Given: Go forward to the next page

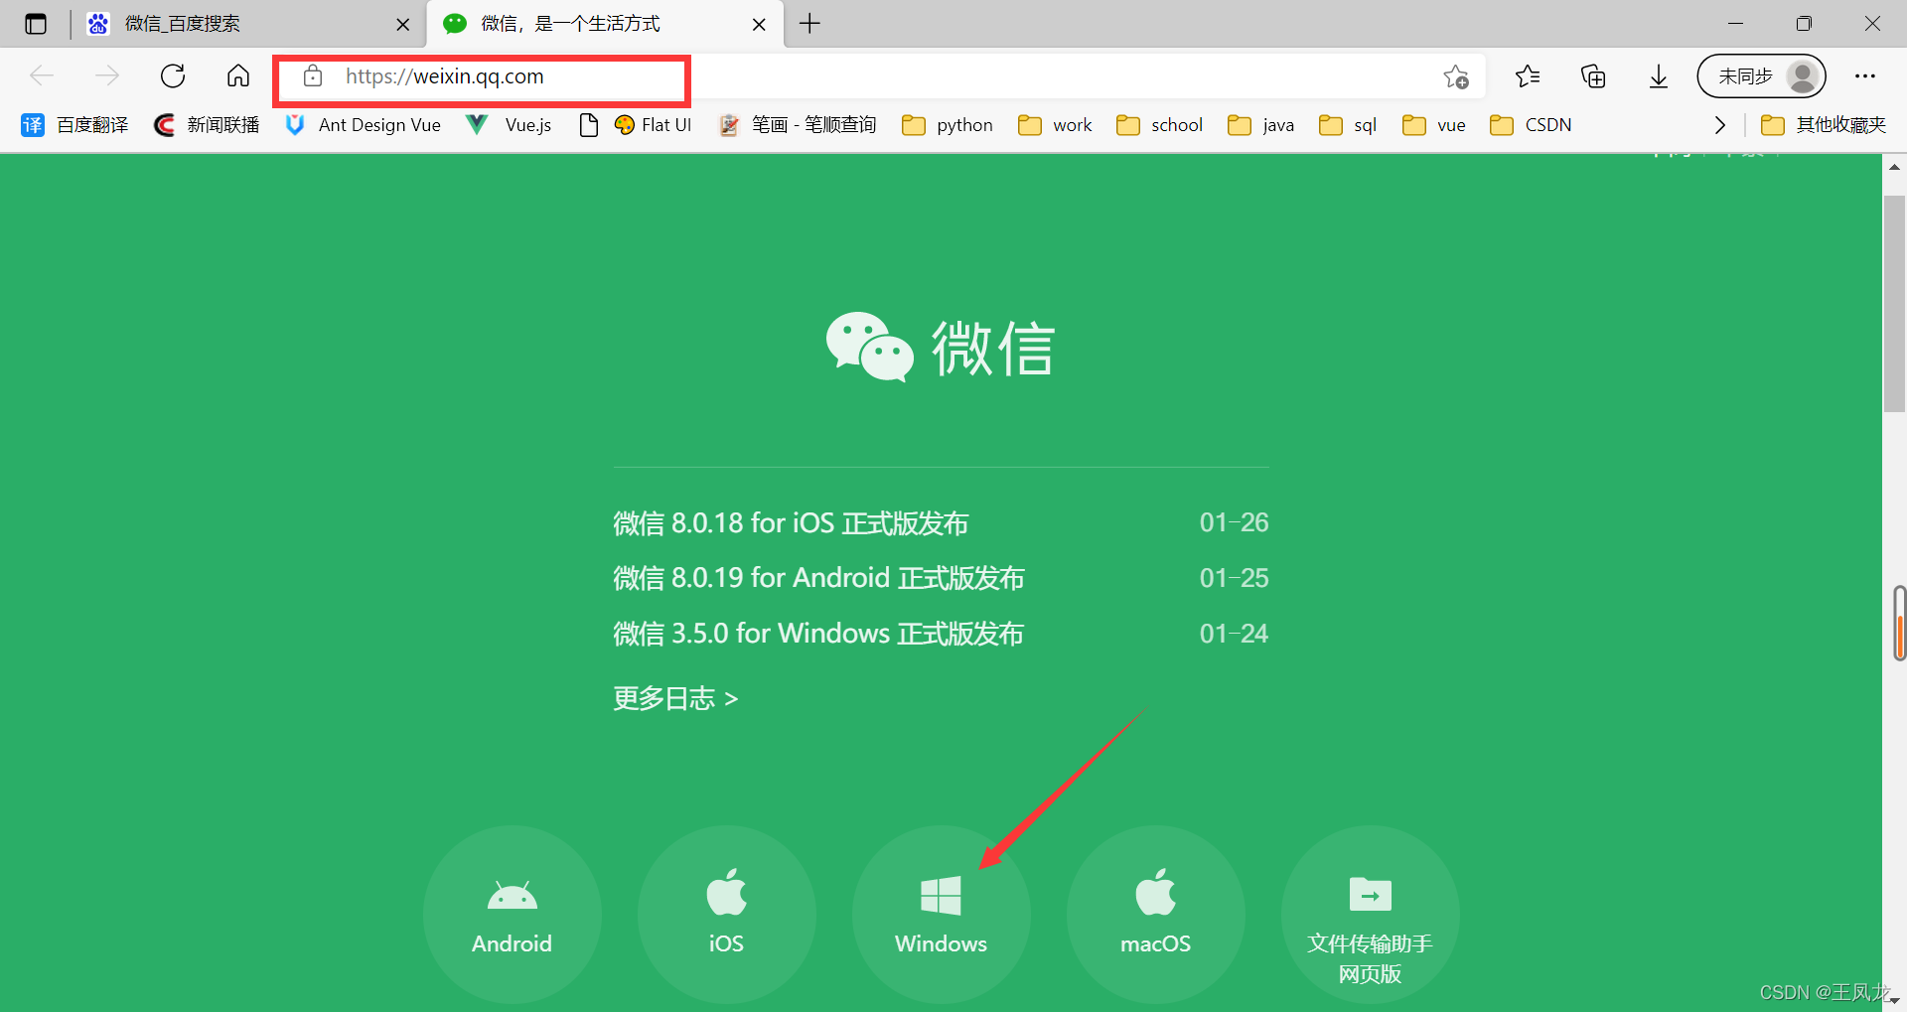Looking at the screenshot, I should tap(107, 76).
